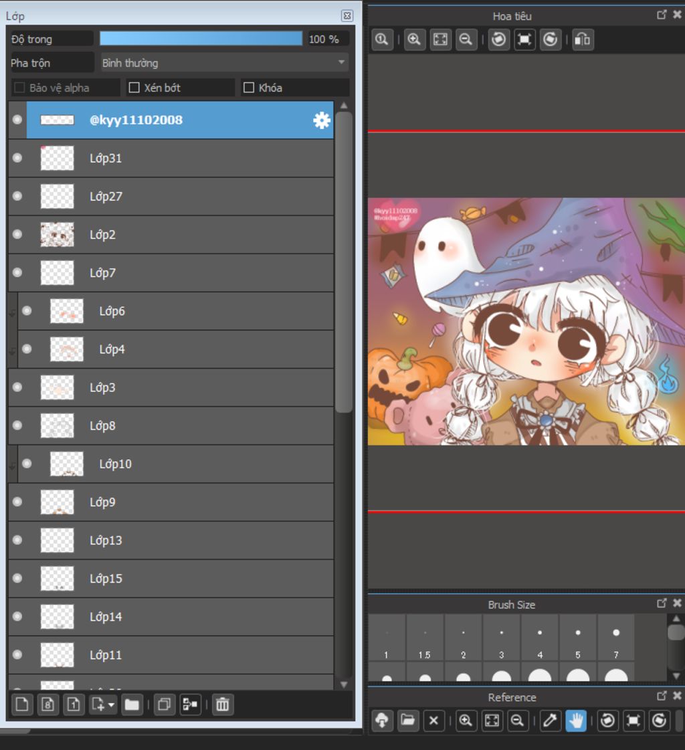Zoom out on the Reference image

point(518,721)
